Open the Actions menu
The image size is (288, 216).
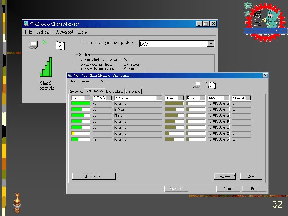pos(44,32)
